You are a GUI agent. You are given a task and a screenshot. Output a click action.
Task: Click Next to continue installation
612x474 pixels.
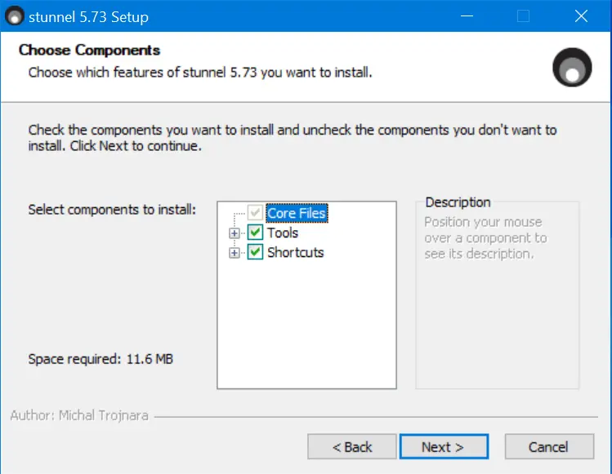[x=444, y=447]
